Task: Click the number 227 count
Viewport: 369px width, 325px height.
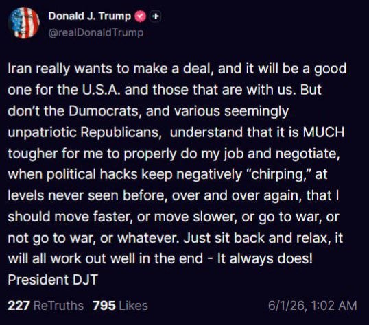Action: tap(19, 306)
